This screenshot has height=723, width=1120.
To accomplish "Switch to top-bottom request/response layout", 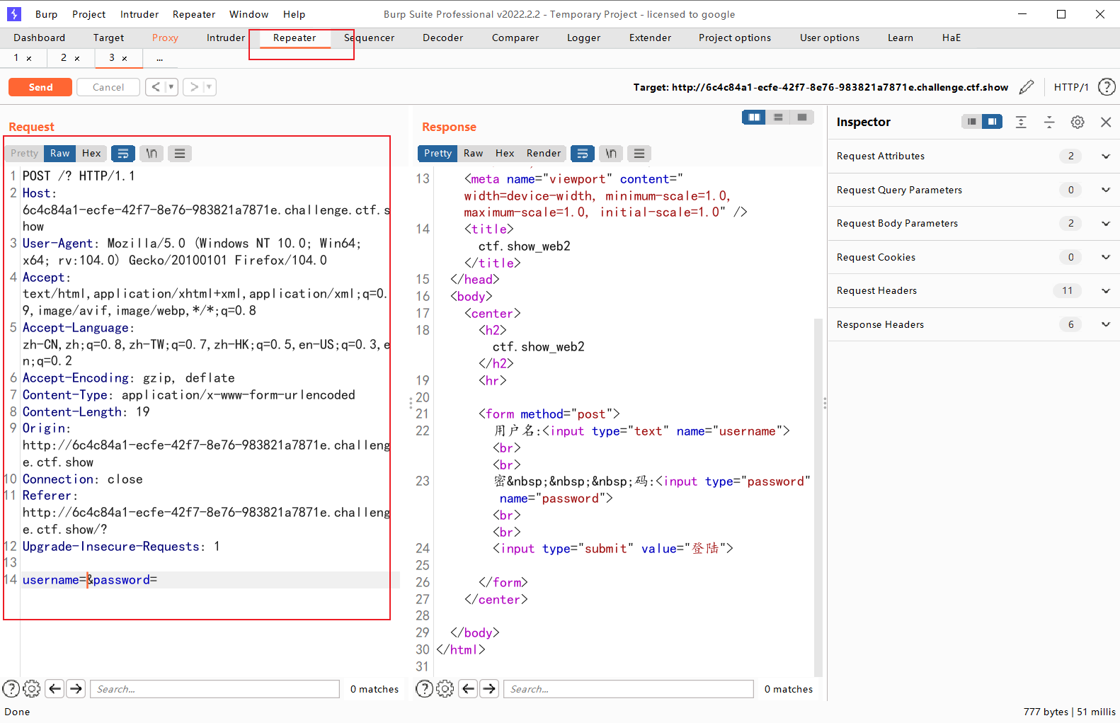I will pyautogui.click(x=778, y=118).
